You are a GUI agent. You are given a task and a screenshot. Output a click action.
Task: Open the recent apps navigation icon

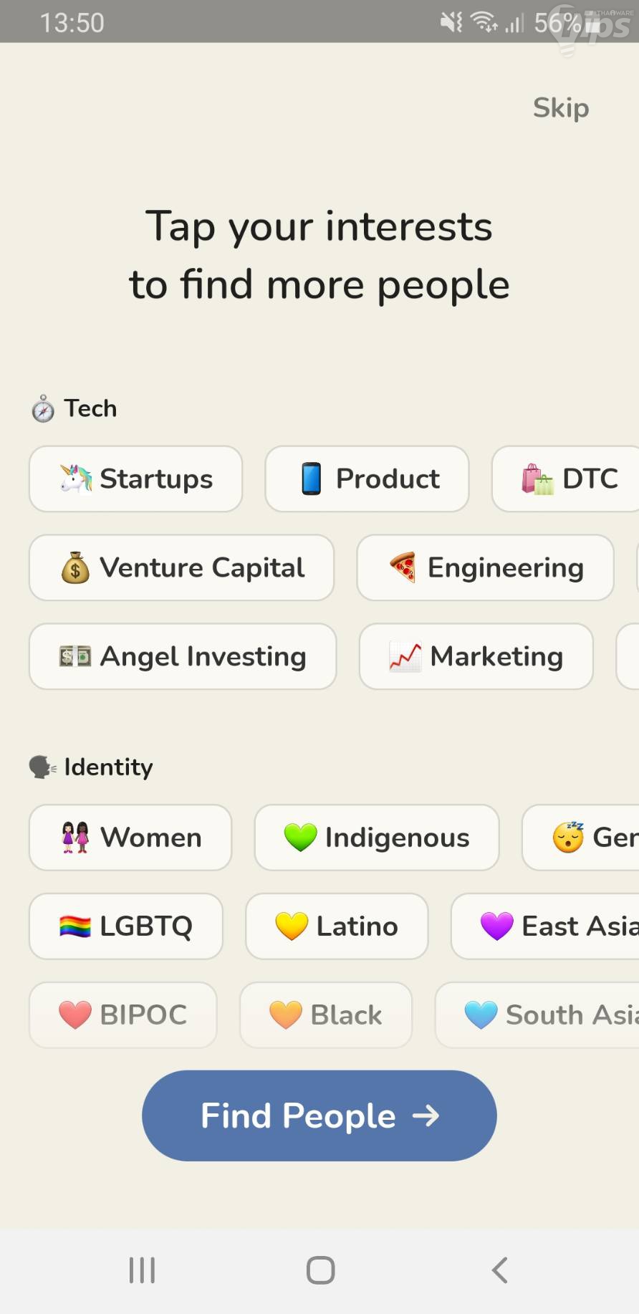[x=142, y=1270]
